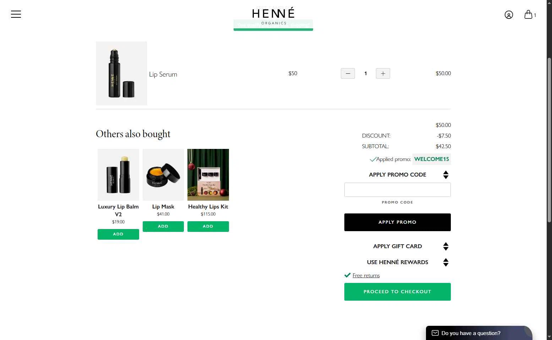
Task: Open the Free returns link
Action: pyautogui.click(x=366, y=275)
